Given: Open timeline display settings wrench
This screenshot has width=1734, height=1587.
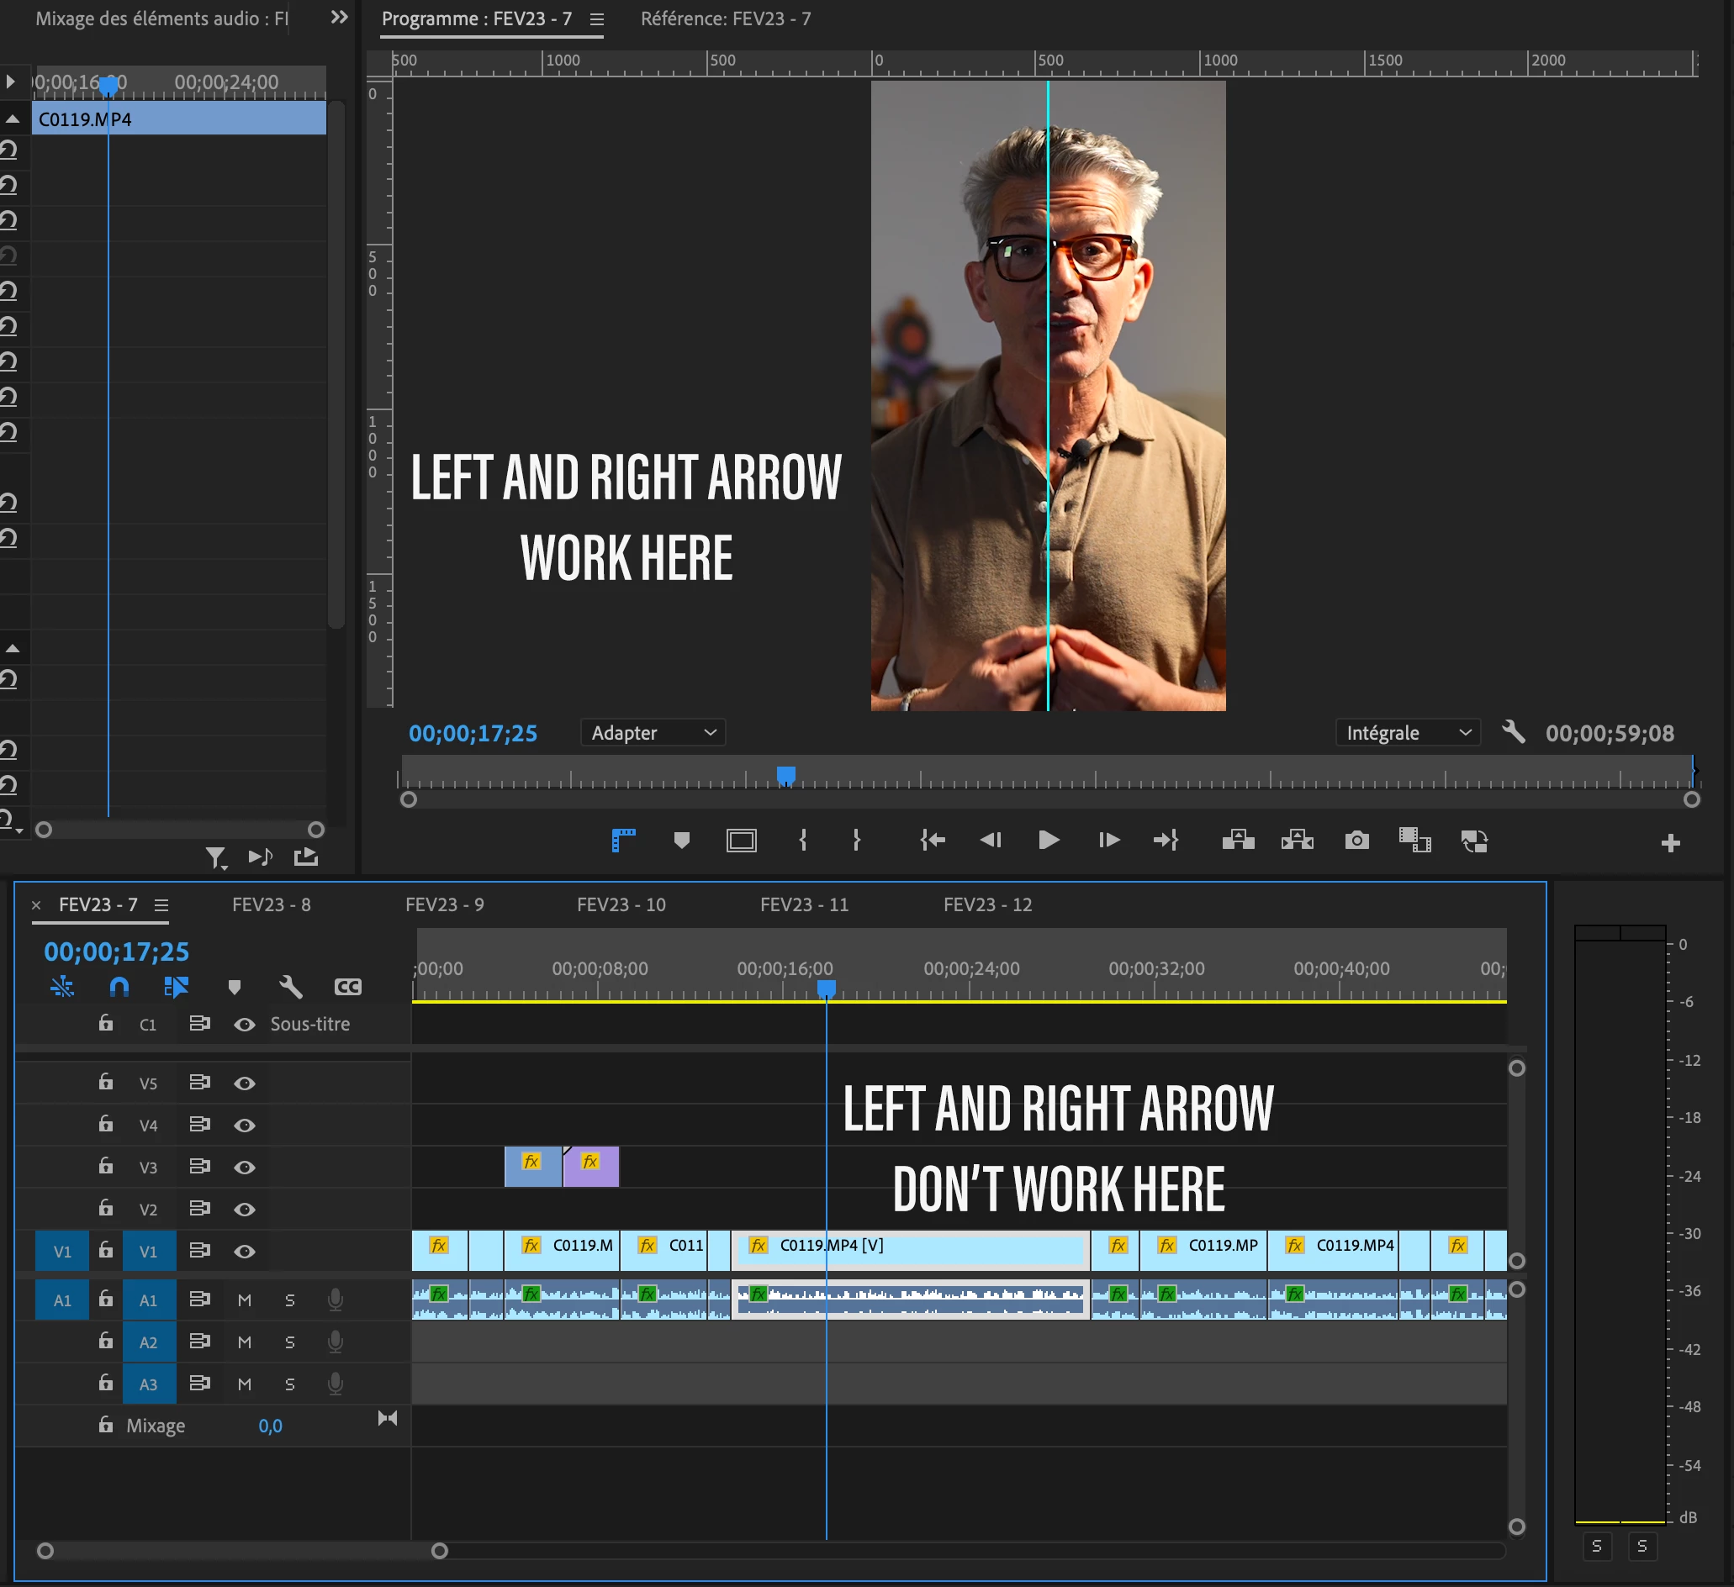Looking at the screenshot, I should [x=291, y=987].
